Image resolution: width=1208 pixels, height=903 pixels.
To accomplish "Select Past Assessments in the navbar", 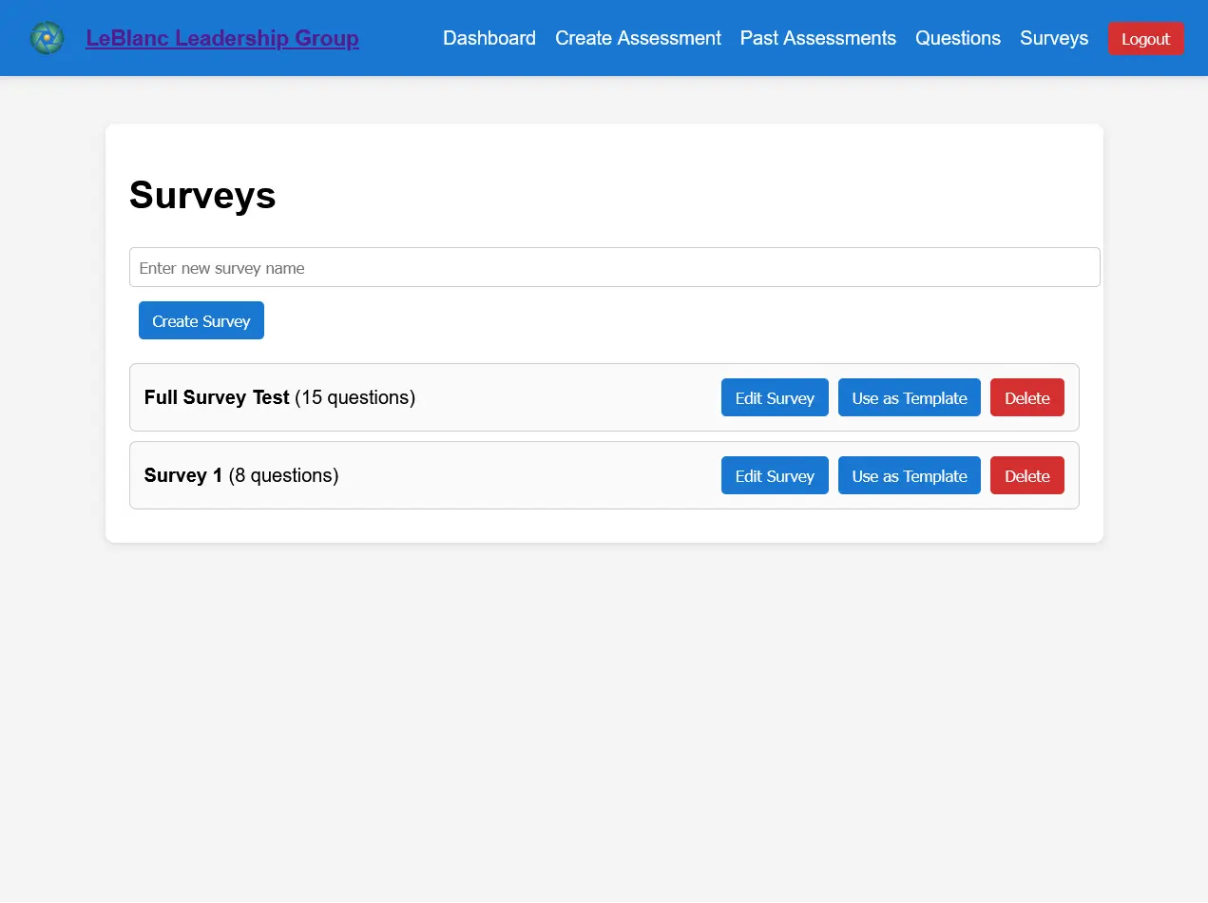I will coord(818,38).
